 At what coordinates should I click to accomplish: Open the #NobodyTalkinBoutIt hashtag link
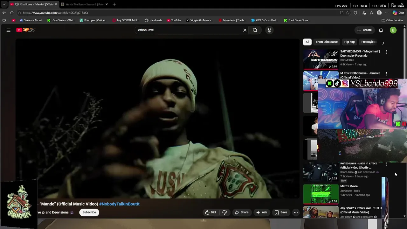(x=119, y=204)
